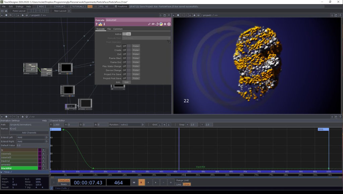
Task: Click the Names input field
Action: click(x=29, y=129)
